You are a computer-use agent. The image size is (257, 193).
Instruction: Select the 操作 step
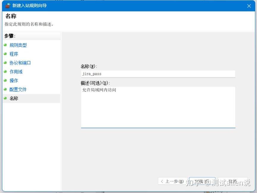[x=14, y=81]
